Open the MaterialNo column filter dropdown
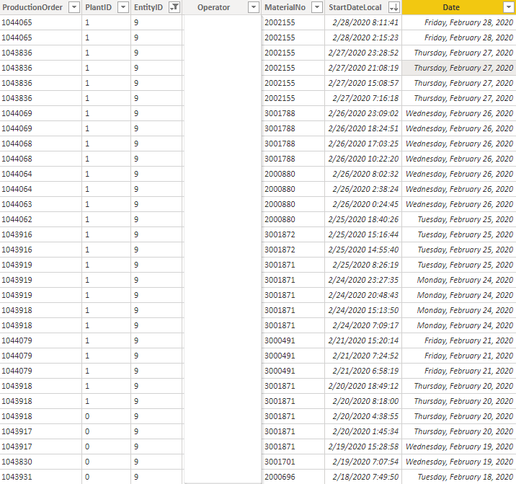 coord(317,7)
